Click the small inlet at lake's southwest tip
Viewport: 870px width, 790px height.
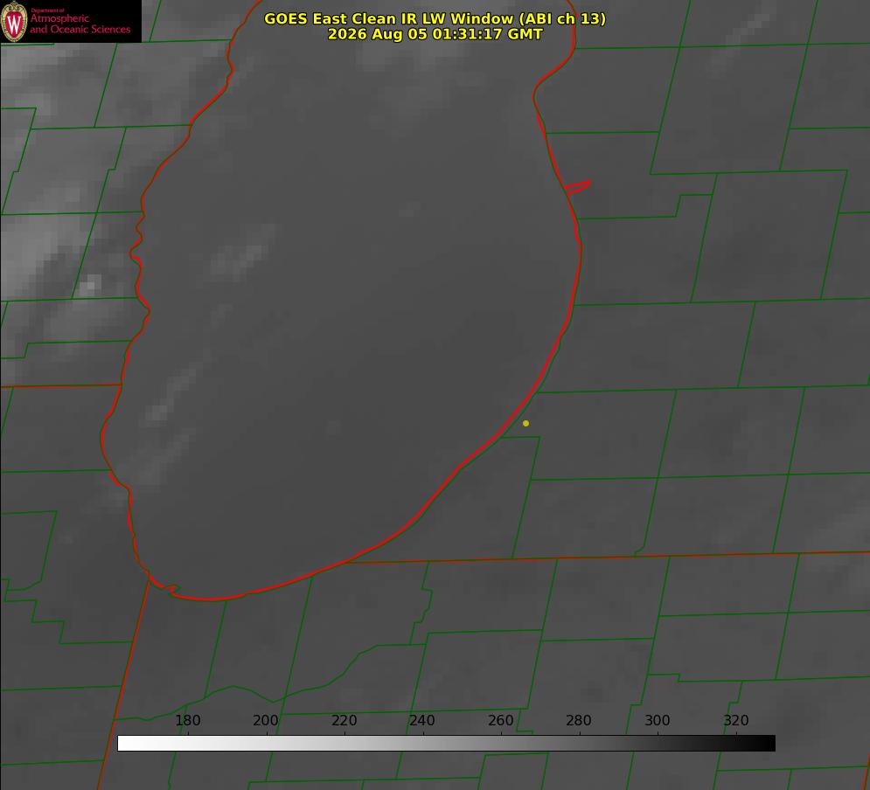tap(164, 585)
